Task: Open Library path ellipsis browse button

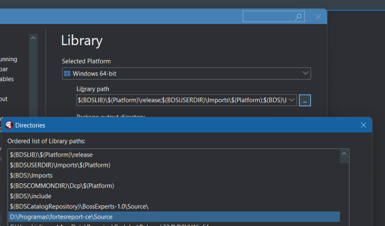Action: (x=305, y=100)
